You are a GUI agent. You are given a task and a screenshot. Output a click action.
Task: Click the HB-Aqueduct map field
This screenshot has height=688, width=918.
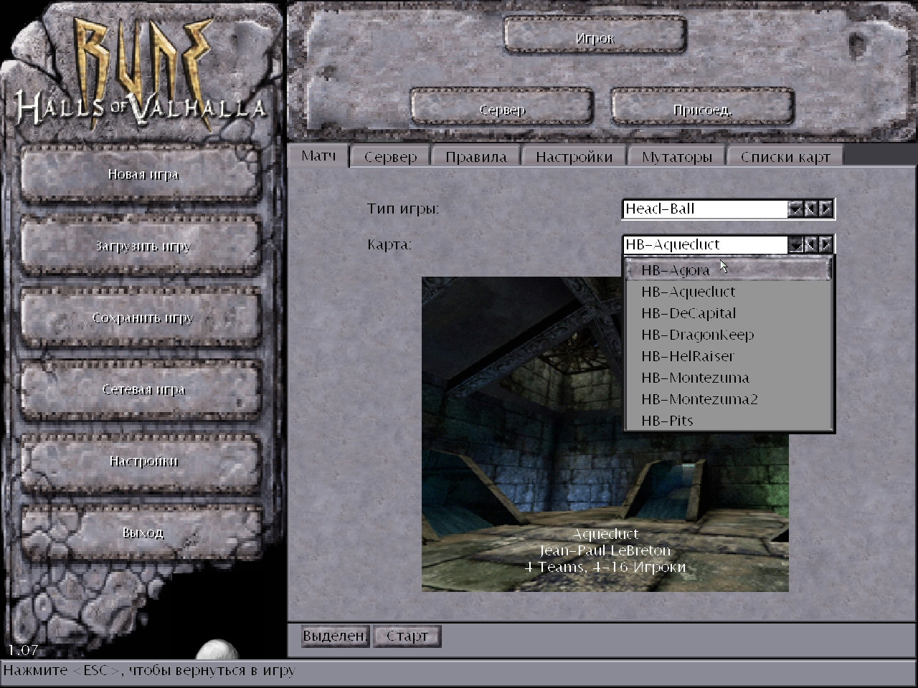[705, 244]
